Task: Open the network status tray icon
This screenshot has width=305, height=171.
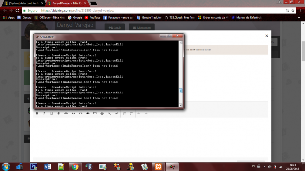Action: (x=280, y=166)
